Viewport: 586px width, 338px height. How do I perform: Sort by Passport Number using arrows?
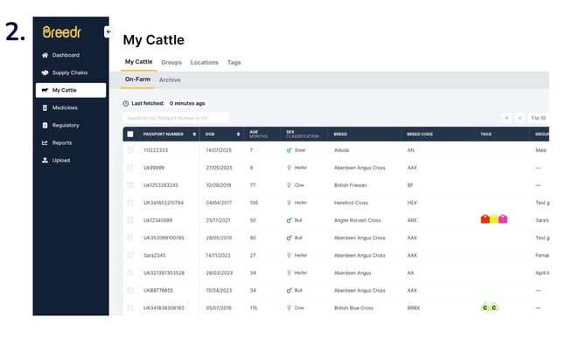pyautogui.click(x=194, y=135)
